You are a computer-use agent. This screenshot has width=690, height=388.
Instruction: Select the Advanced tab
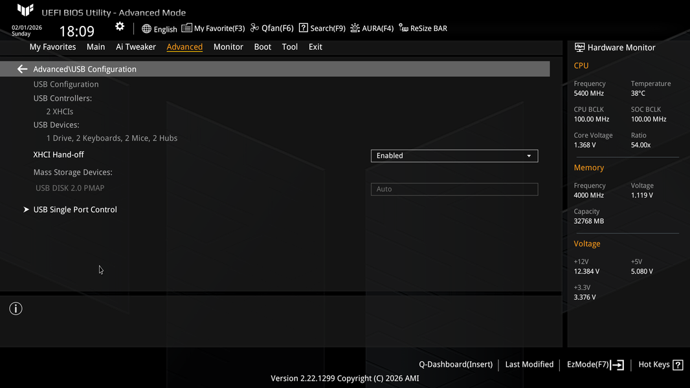click(x=184, y=47)
